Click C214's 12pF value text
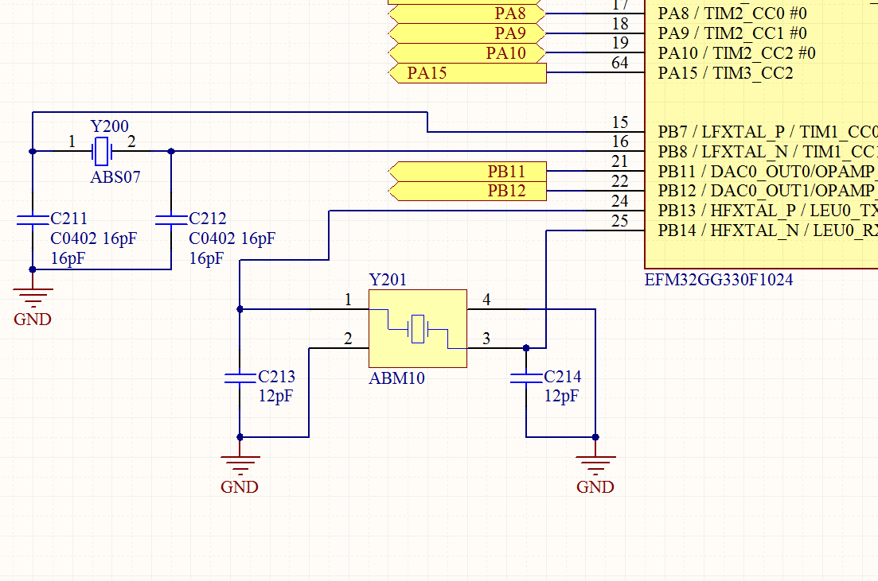The image size is (878, 581). [562, 396]
